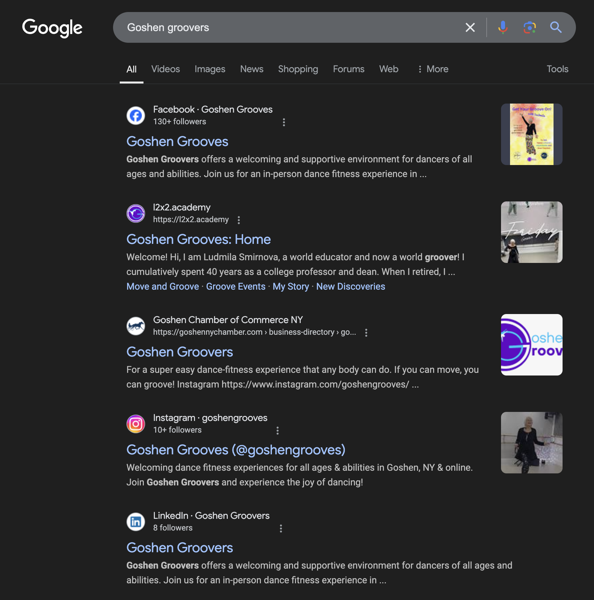The image size is (594, 600).
Task: Expand the More search categories menu
Action: [433, 69]
